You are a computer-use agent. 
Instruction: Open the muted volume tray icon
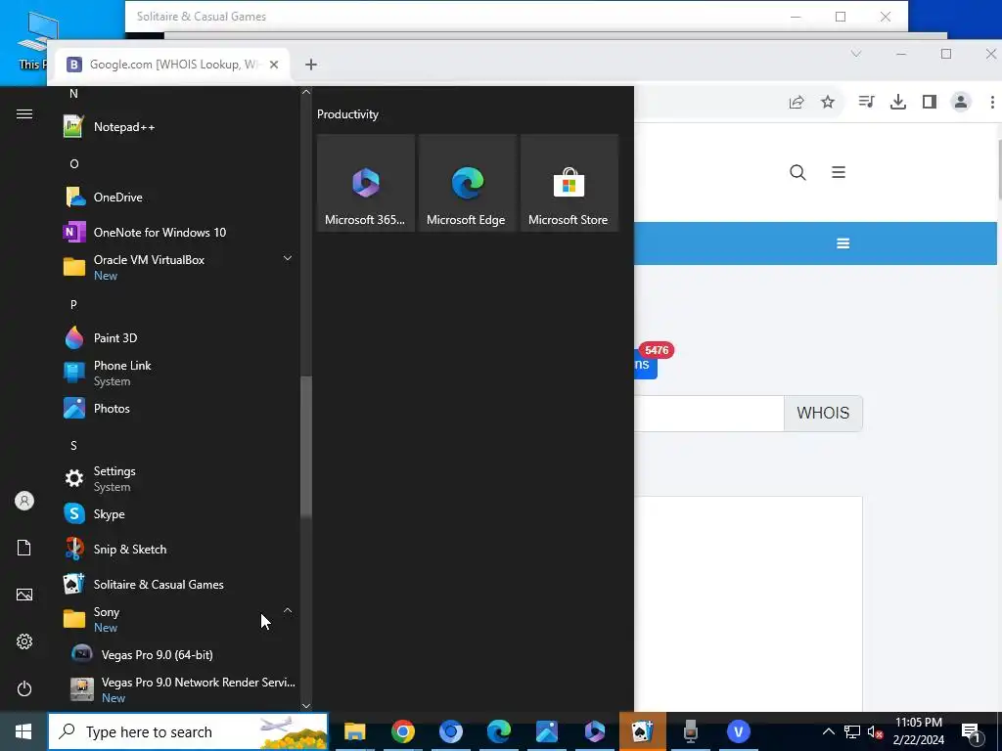pyautogui.click(x=876, y=731)
